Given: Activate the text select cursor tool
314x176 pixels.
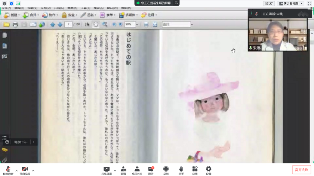Looking at the screenshot, I should (87, 24).
